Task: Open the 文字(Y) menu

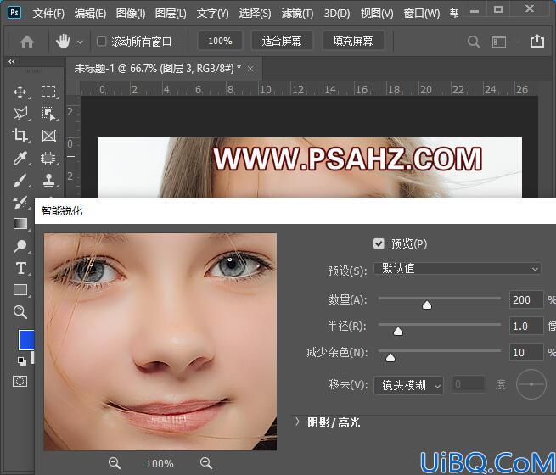Action: pos(213,14)
